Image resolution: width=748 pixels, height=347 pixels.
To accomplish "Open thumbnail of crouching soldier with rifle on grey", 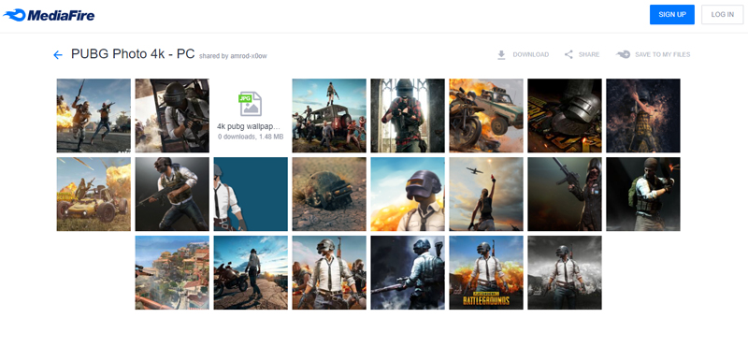I will coord(172,195).
